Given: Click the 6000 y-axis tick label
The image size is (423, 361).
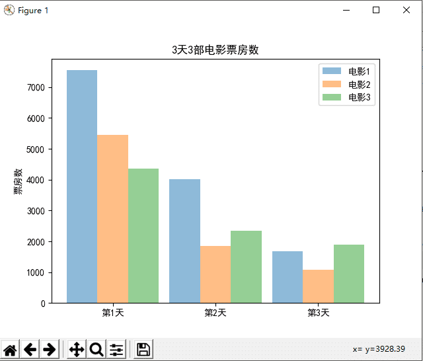Looking at the screenshot, I should click(36, 118).
